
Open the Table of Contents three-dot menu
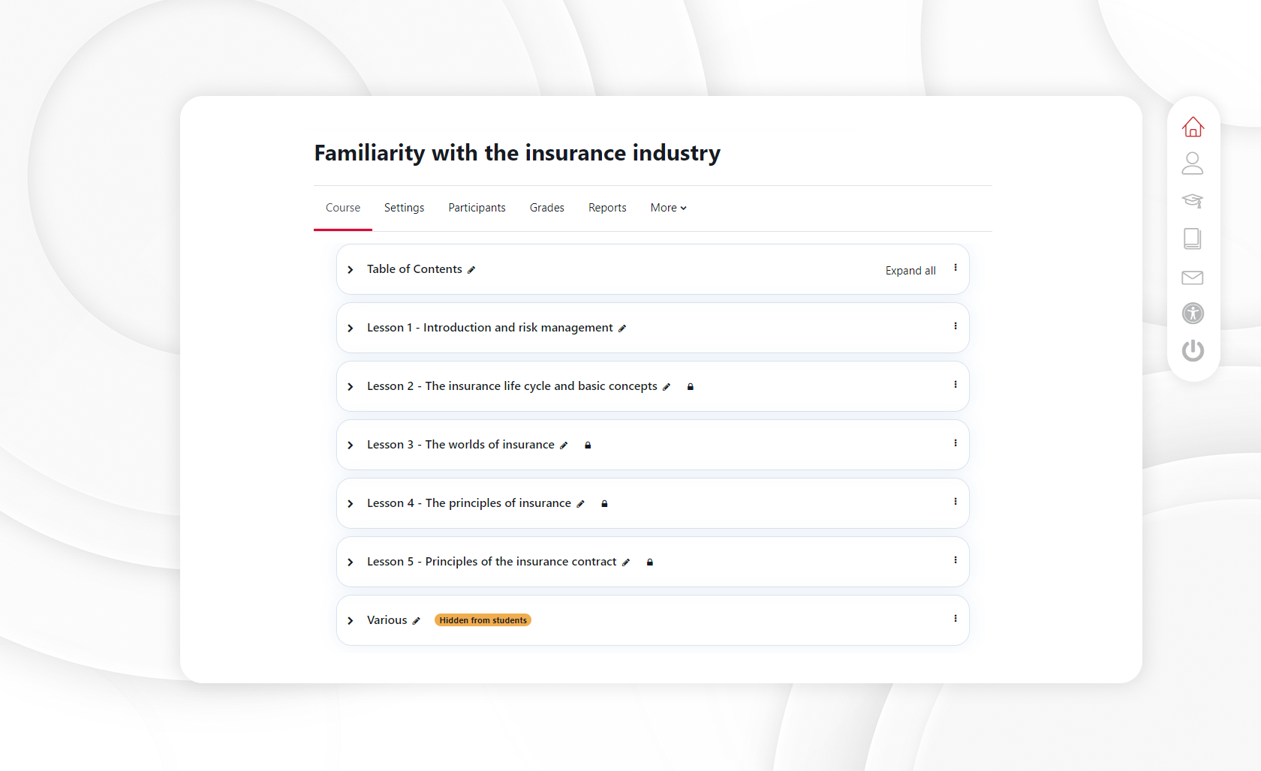pyautogui.click(x=956, y=268)
